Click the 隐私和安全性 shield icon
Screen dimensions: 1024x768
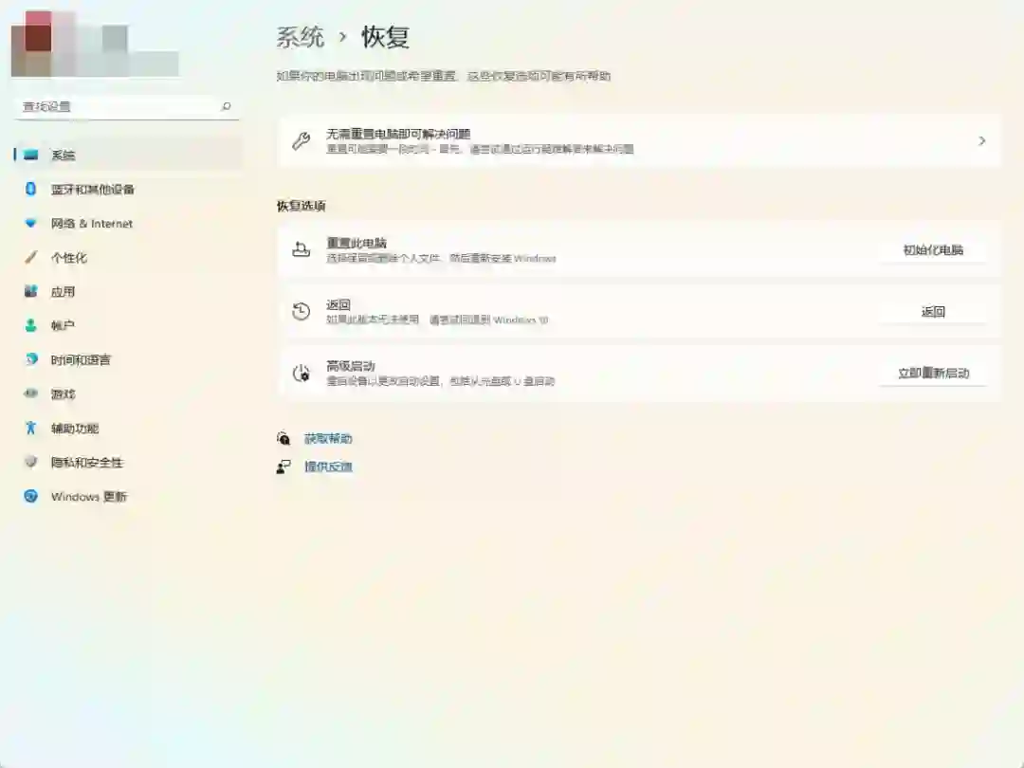pos(30,462)
